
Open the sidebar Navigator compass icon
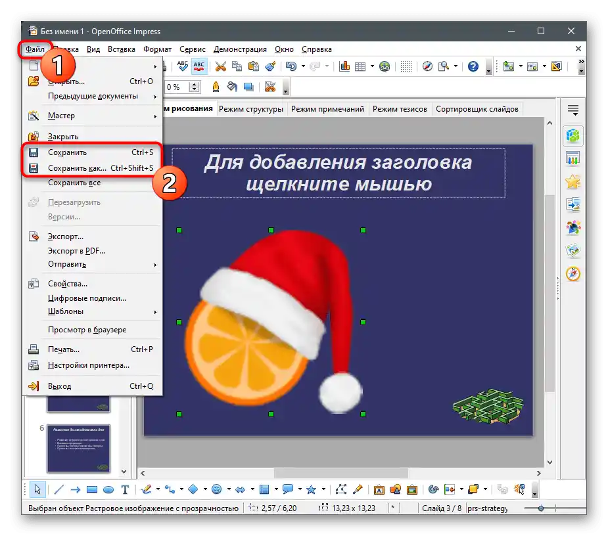573,274
